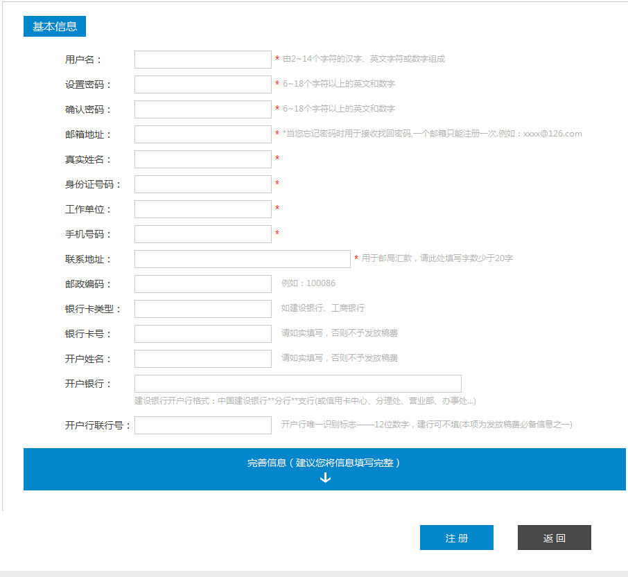Viewport: 628px width, 577px height.
Task: Click the 开户行唯一识别标志 hint text
Action: click(x=426, y=425)
